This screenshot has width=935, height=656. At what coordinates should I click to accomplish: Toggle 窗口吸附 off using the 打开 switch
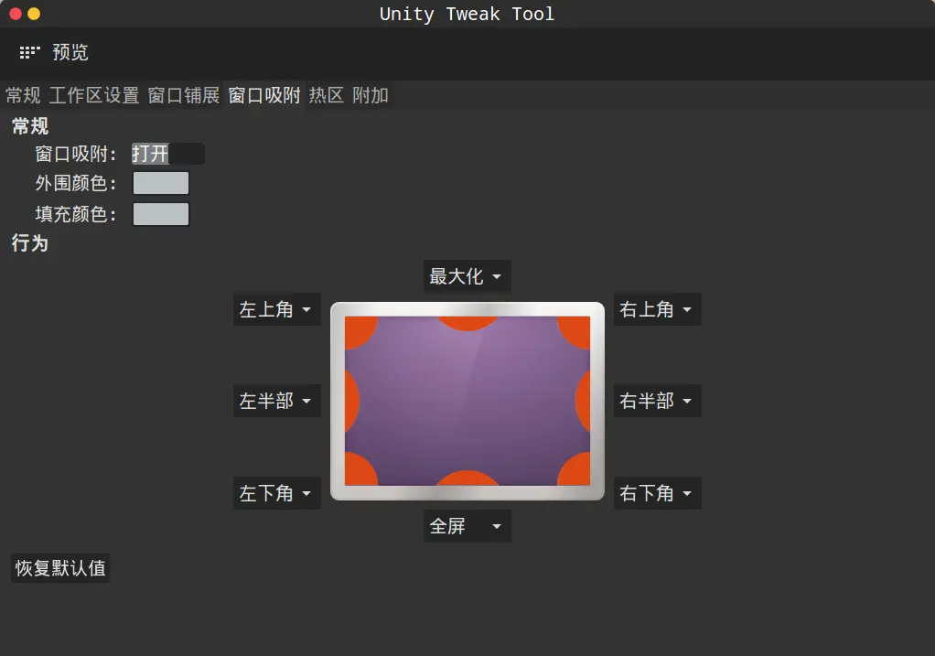tap(167, 153)
